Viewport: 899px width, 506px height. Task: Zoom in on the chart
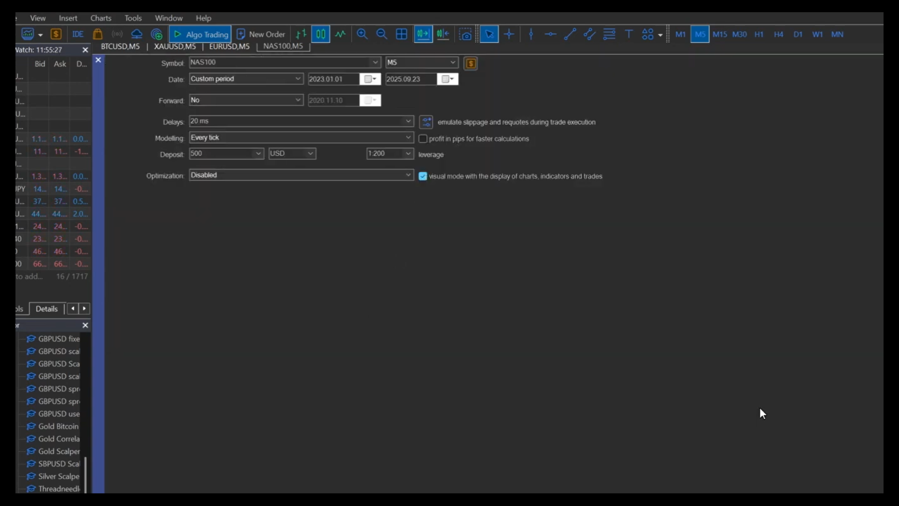pyautogui.click(x=362, y=34)
